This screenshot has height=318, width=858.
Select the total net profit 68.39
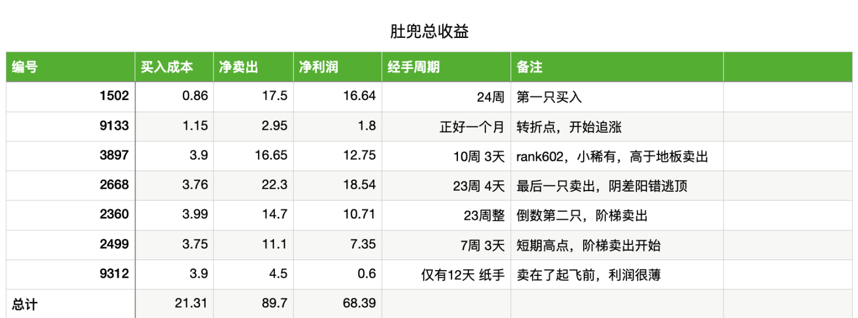click(358, 303)
